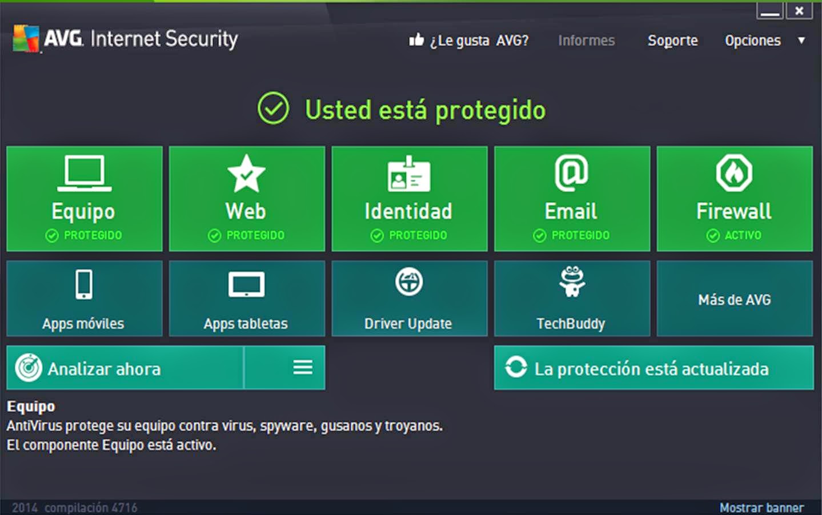Viewport: 822px width, 515px height.
Task: Click El componente Equipo está activo text
Action: (x=111, y=445)
